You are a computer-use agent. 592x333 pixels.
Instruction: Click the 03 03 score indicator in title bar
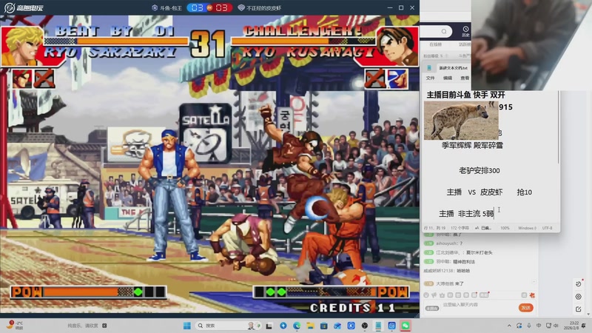209,7
